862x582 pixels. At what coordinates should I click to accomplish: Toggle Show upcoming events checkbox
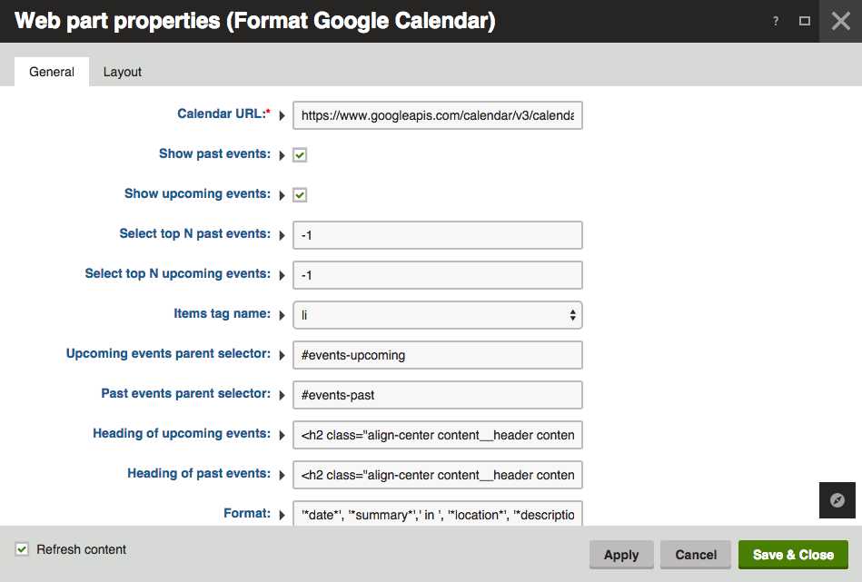[300, 195]
